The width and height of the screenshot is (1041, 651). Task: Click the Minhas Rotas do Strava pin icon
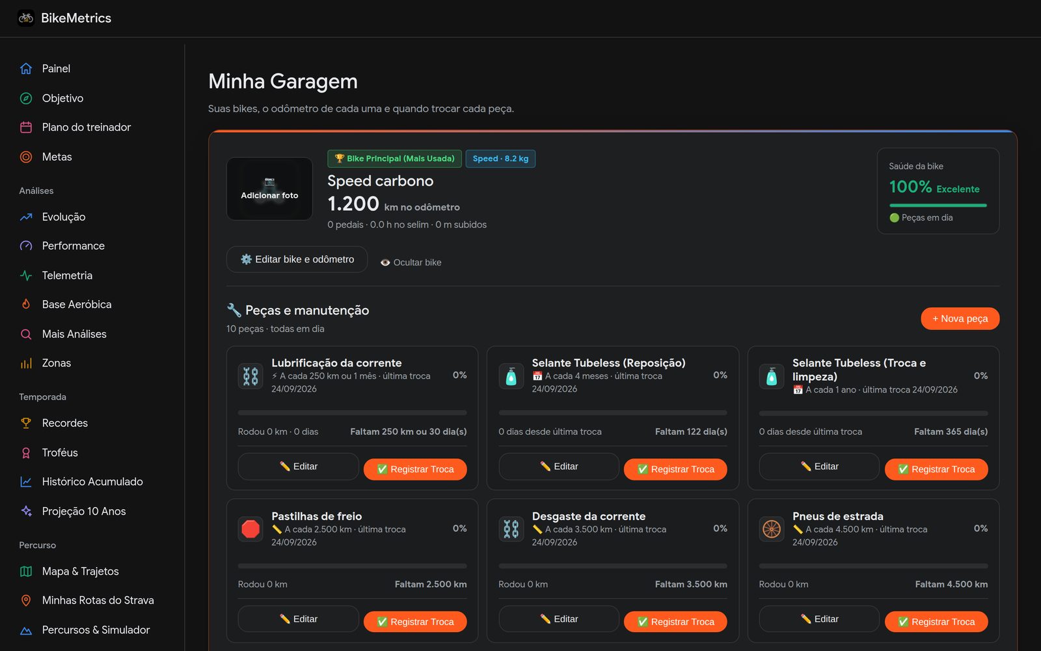click(x=26, y=600)
